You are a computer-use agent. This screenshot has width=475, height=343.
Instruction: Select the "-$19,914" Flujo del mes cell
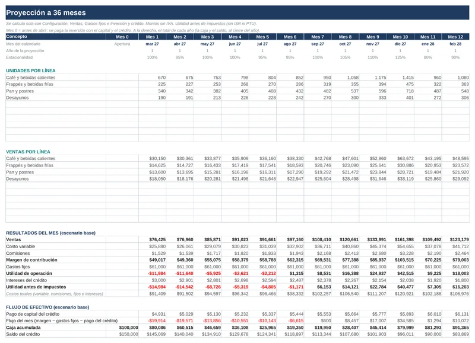pyautogui.click(x=153, y=320)
